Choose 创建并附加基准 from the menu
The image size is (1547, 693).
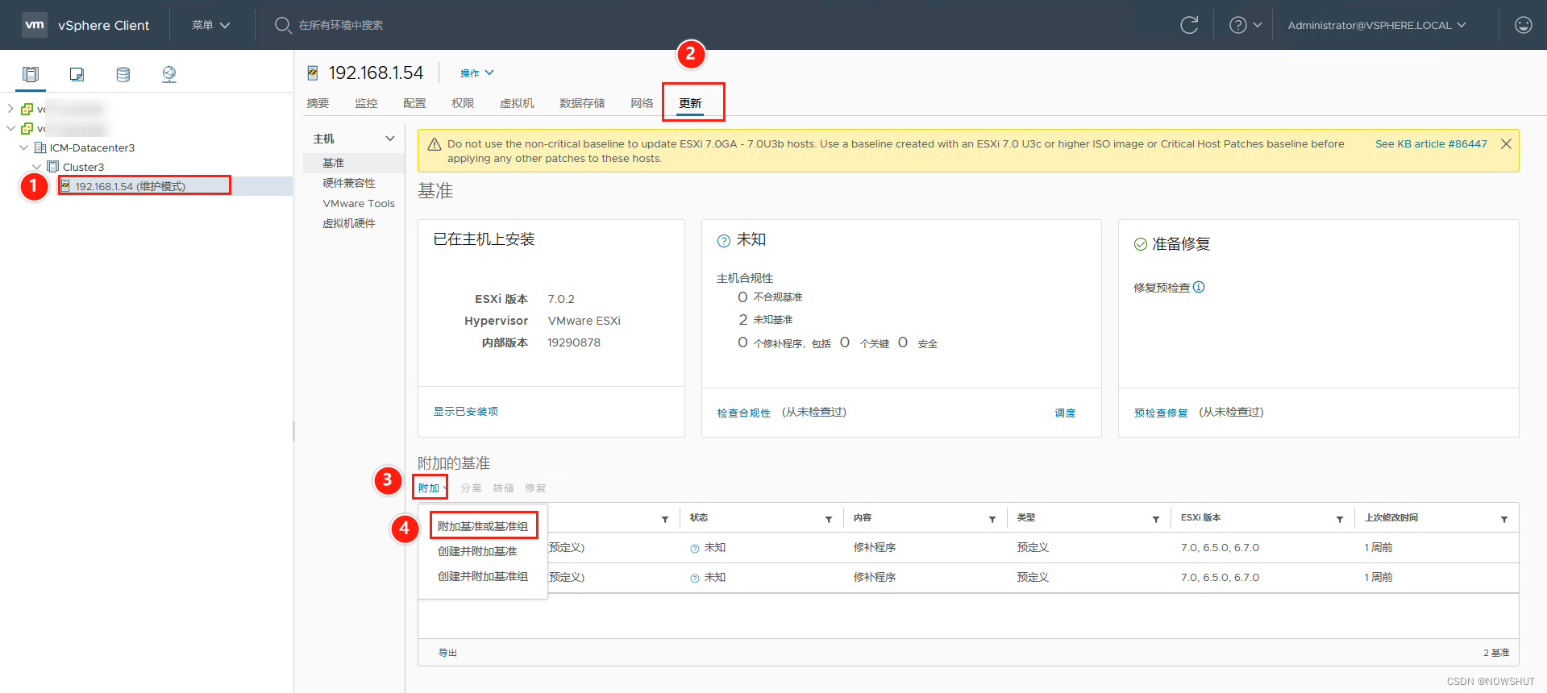[x=477, y=551]
